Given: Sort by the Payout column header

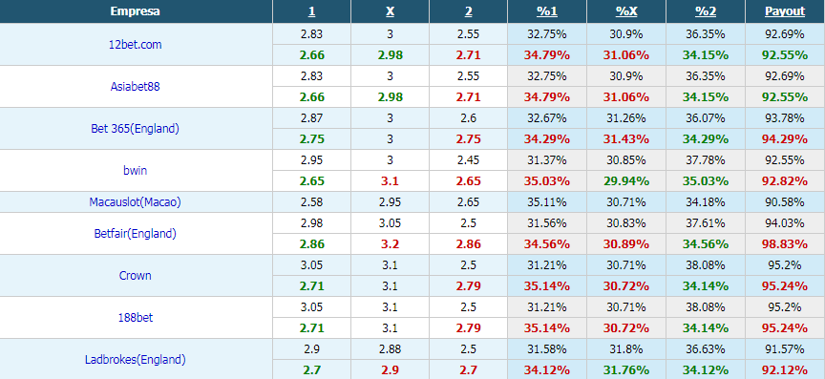Looking at the screenshot, I should [785, 11].
